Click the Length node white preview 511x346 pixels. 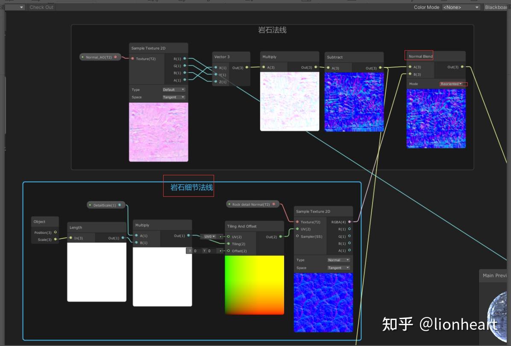(97, 272)
